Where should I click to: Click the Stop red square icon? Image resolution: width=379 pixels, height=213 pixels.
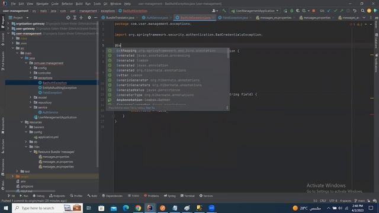click(x=313, y=11)
